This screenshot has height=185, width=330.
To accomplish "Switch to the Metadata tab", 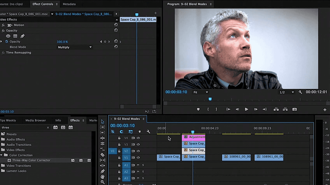I will [69, 4].
